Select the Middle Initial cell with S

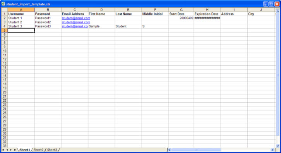[155, 26]
